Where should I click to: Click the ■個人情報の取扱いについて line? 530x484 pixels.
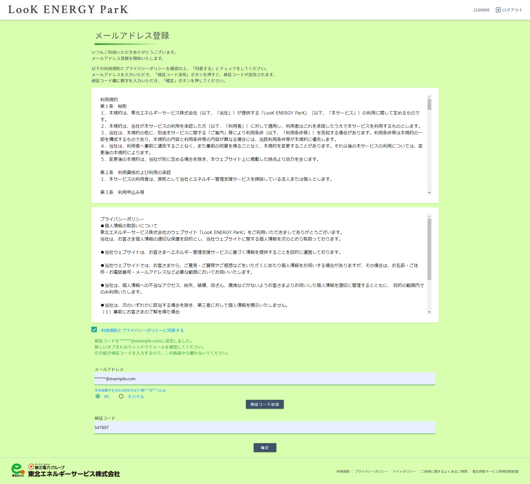point(129,226)
